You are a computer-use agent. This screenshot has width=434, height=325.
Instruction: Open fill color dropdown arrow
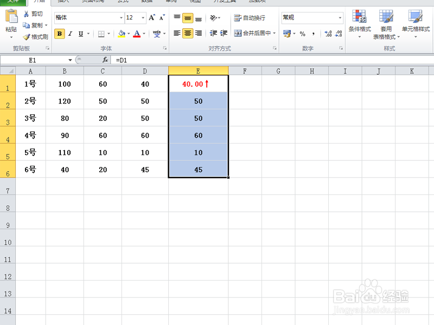(x=129, y=34)
